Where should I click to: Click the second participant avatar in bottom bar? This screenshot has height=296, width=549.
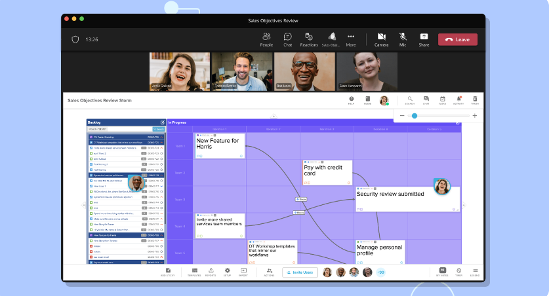[340, 272]
